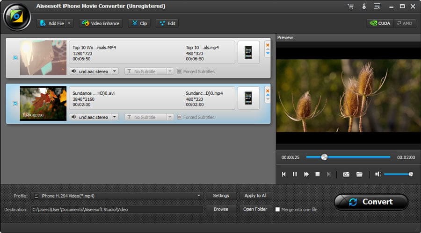This screenshot has width=421, height=233.
Task: Open subtitle dropdown for Top 10 file
Action: click(170, 71)
